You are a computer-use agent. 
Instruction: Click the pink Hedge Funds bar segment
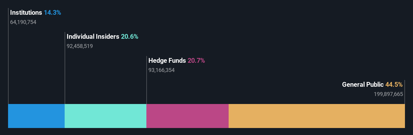coord(187,116)
